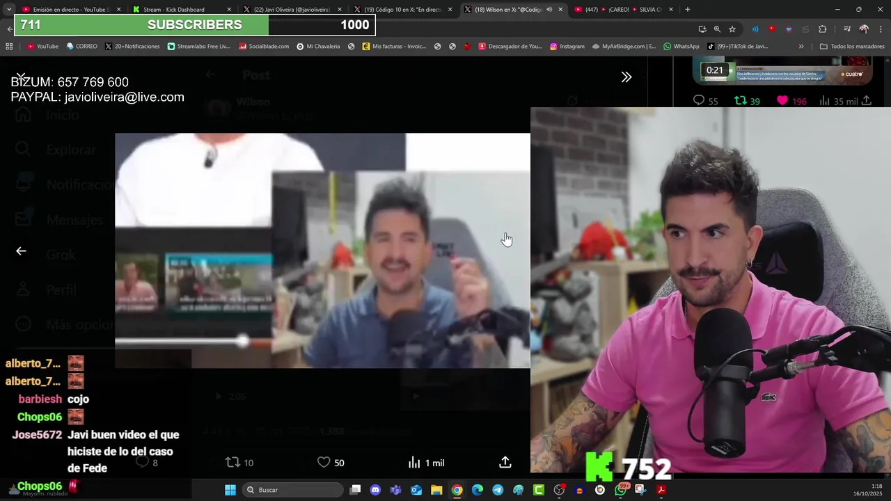Open the Mi Chavaleria bookmark

point(318,47)
